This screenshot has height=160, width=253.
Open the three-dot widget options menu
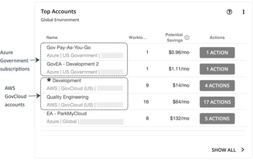pyautogui.click(x=243, y=12)
